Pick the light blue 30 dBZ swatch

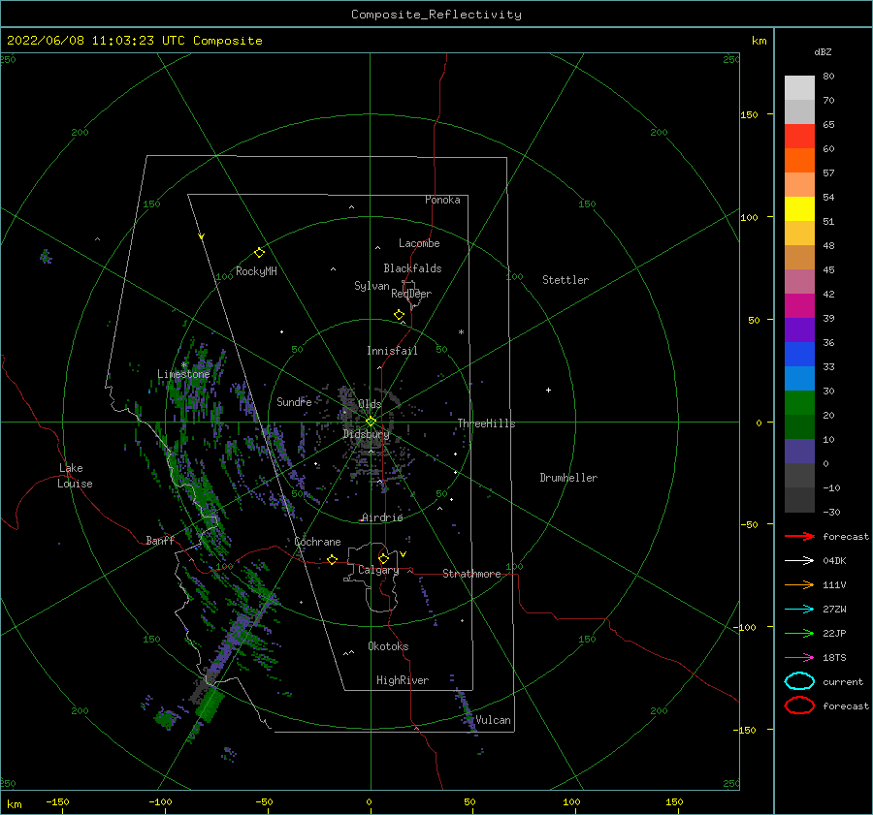[799, 379]
